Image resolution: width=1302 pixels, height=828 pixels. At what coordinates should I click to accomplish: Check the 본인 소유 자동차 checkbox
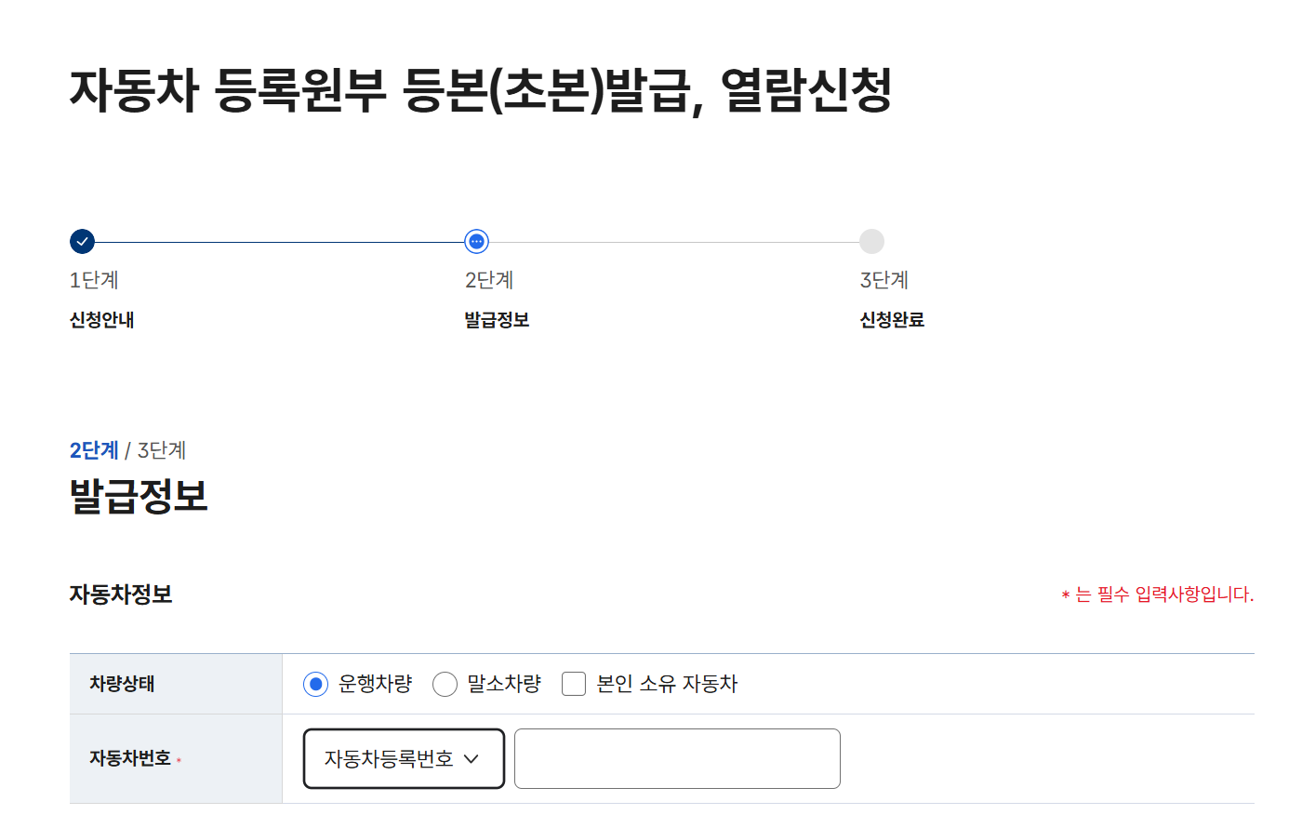pos(573,683)
